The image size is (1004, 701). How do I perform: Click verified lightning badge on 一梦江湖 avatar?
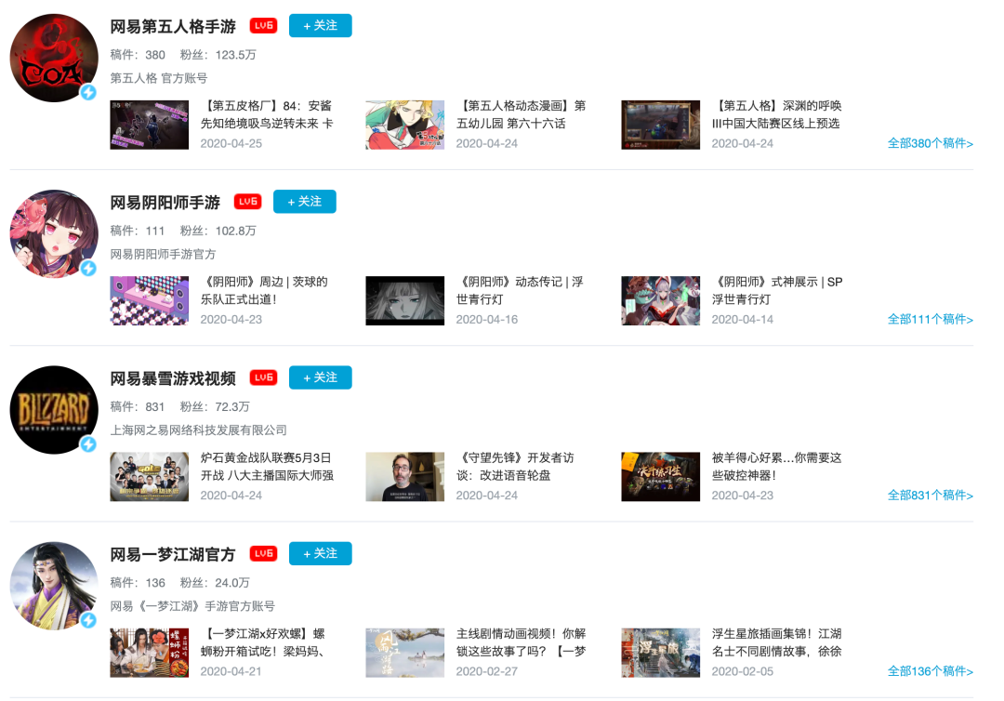pyautogui.click(x=88, y=620)
